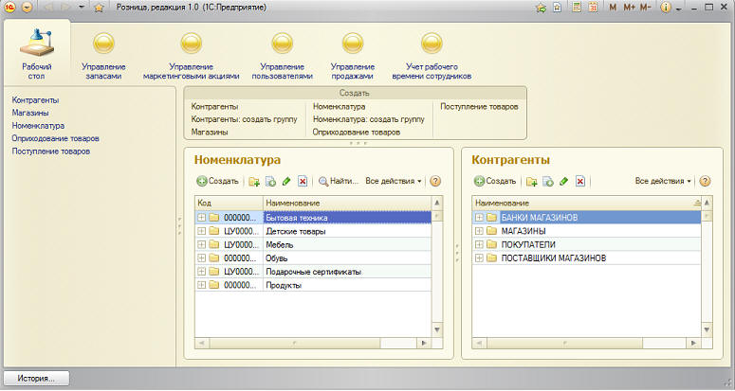Expand the Детские товары group
Image resolution: width=735 pixels, height=391 pixels.
tap(202, 231)
